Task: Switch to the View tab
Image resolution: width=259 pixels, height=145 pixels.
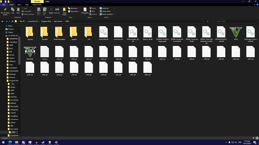Action: [x=27, y=4]
